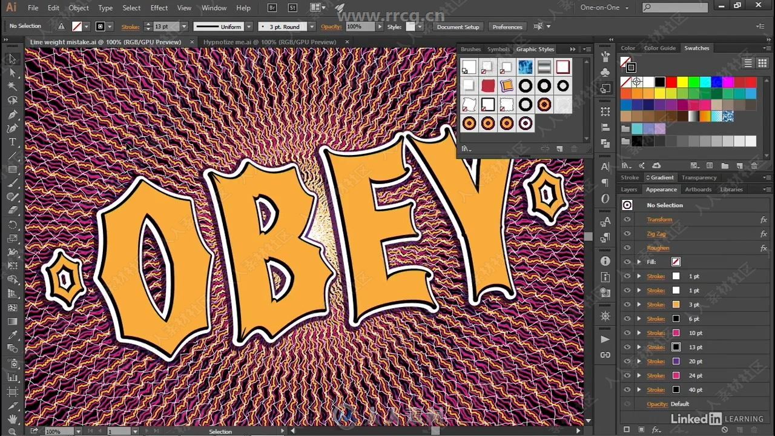Toggle visibility of 3 pt stroke
This screenshot has width=775, height=436.
click(x=627, y=305)
